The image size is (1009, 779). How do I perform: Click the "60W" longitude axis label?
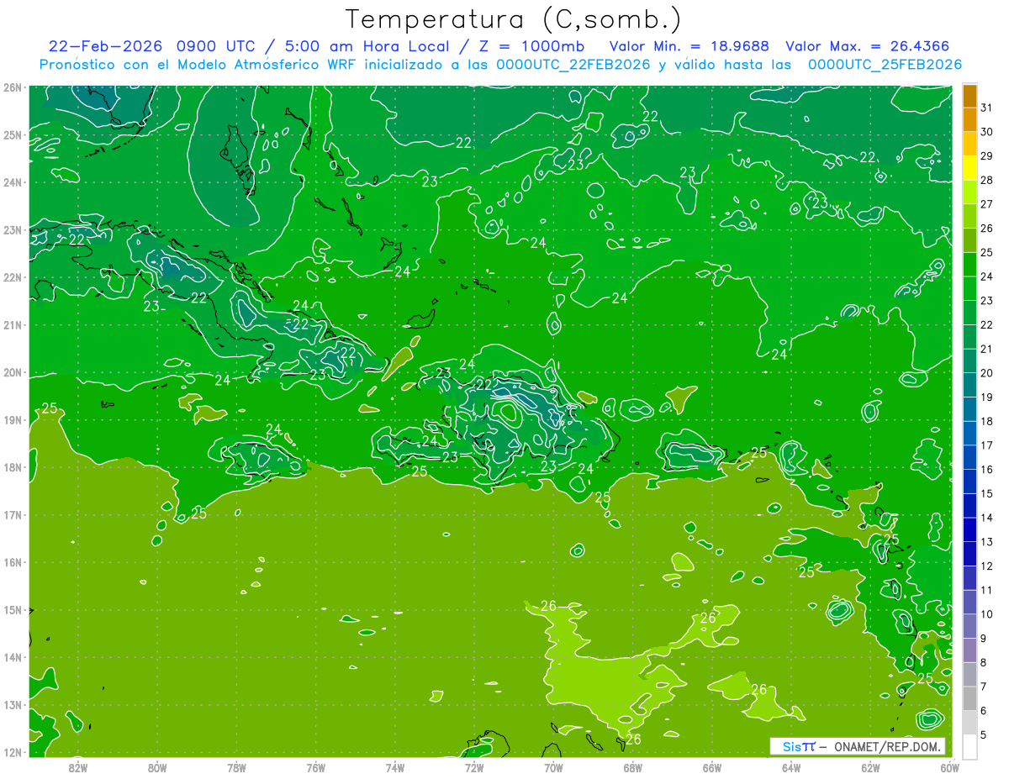(950, 766)
